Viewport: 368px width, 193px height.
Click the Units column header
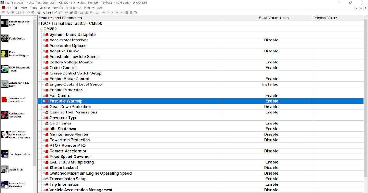click(295, 18)
